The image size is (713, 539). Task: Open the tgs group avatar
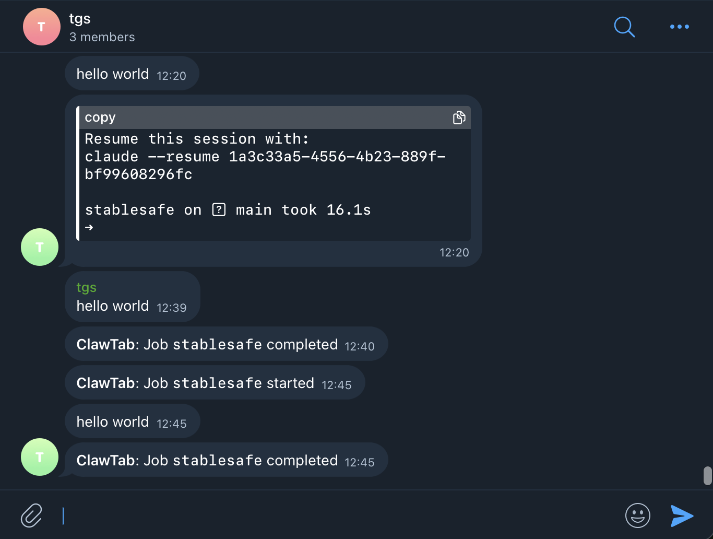(x=41, y=26)
